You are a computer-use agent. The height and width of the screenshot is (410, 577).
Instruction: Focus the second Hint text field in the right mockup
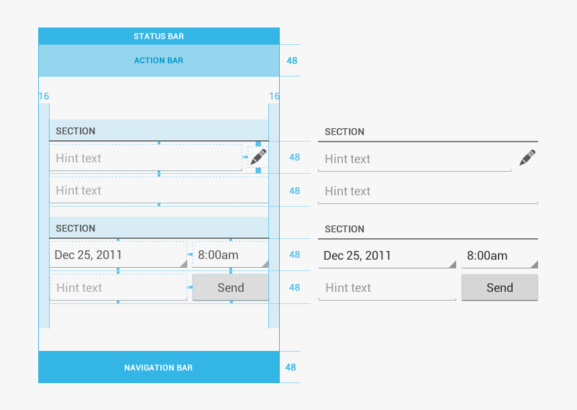[x=427, y=191]
